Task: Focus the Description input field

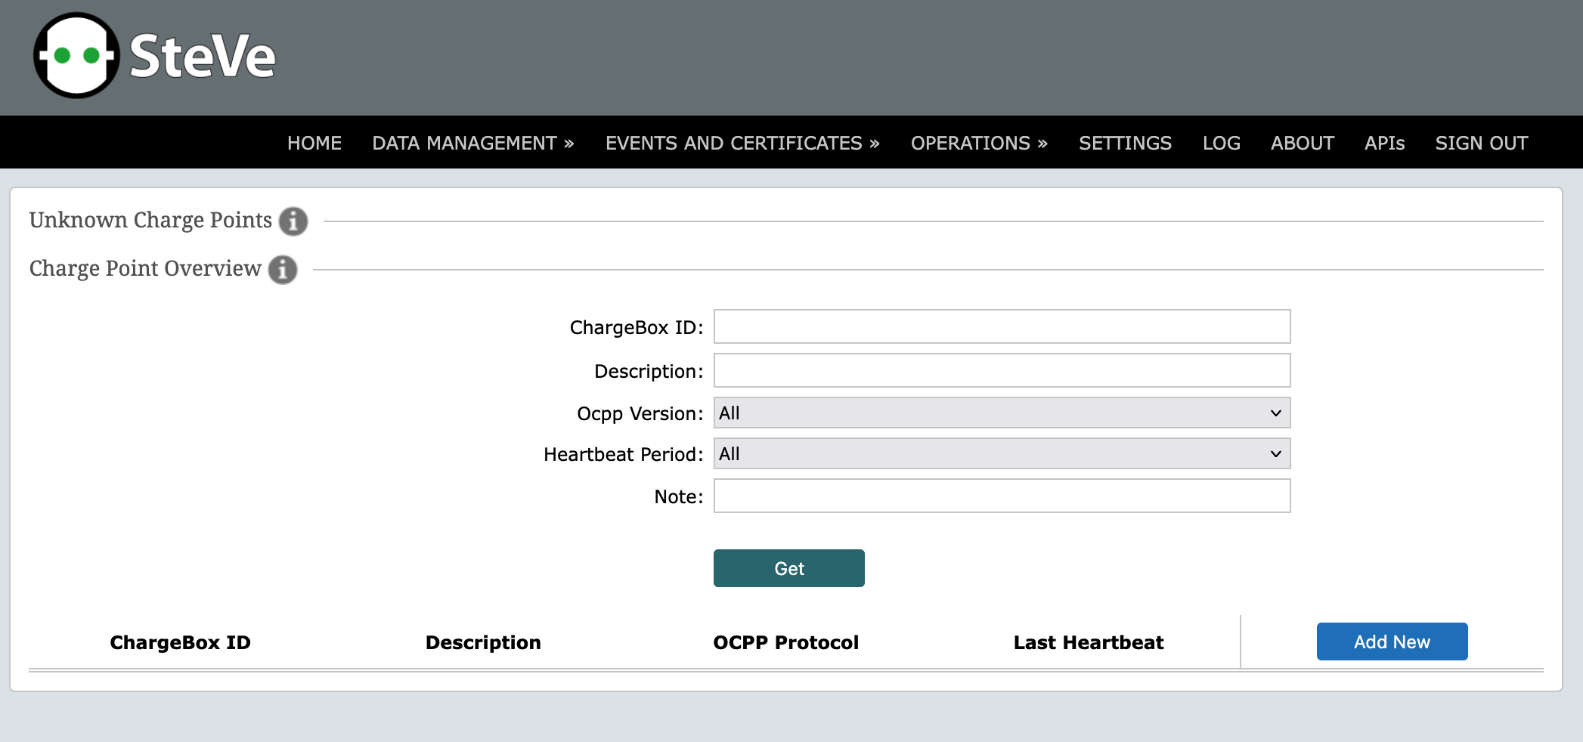Action: pyautogui.click(x=1001, y=370)
